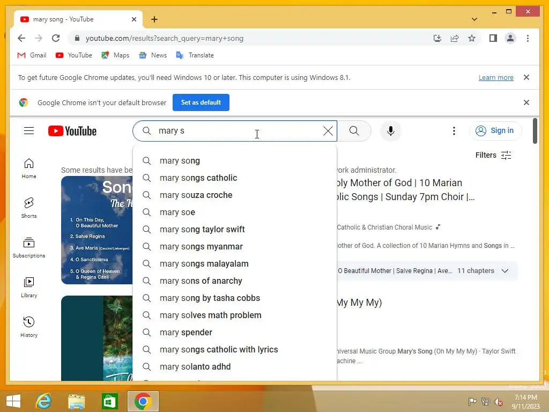
Task: Click the YouTube logo
Action: coord(72,131)
